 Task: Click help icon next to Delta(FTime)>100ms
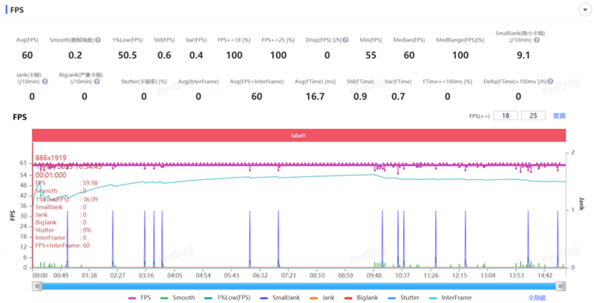[551, 81]
